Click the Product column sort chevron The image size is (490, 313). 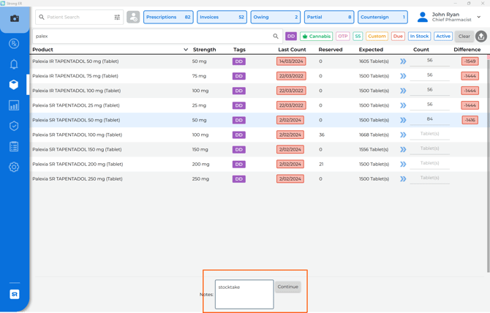point(186,50)
